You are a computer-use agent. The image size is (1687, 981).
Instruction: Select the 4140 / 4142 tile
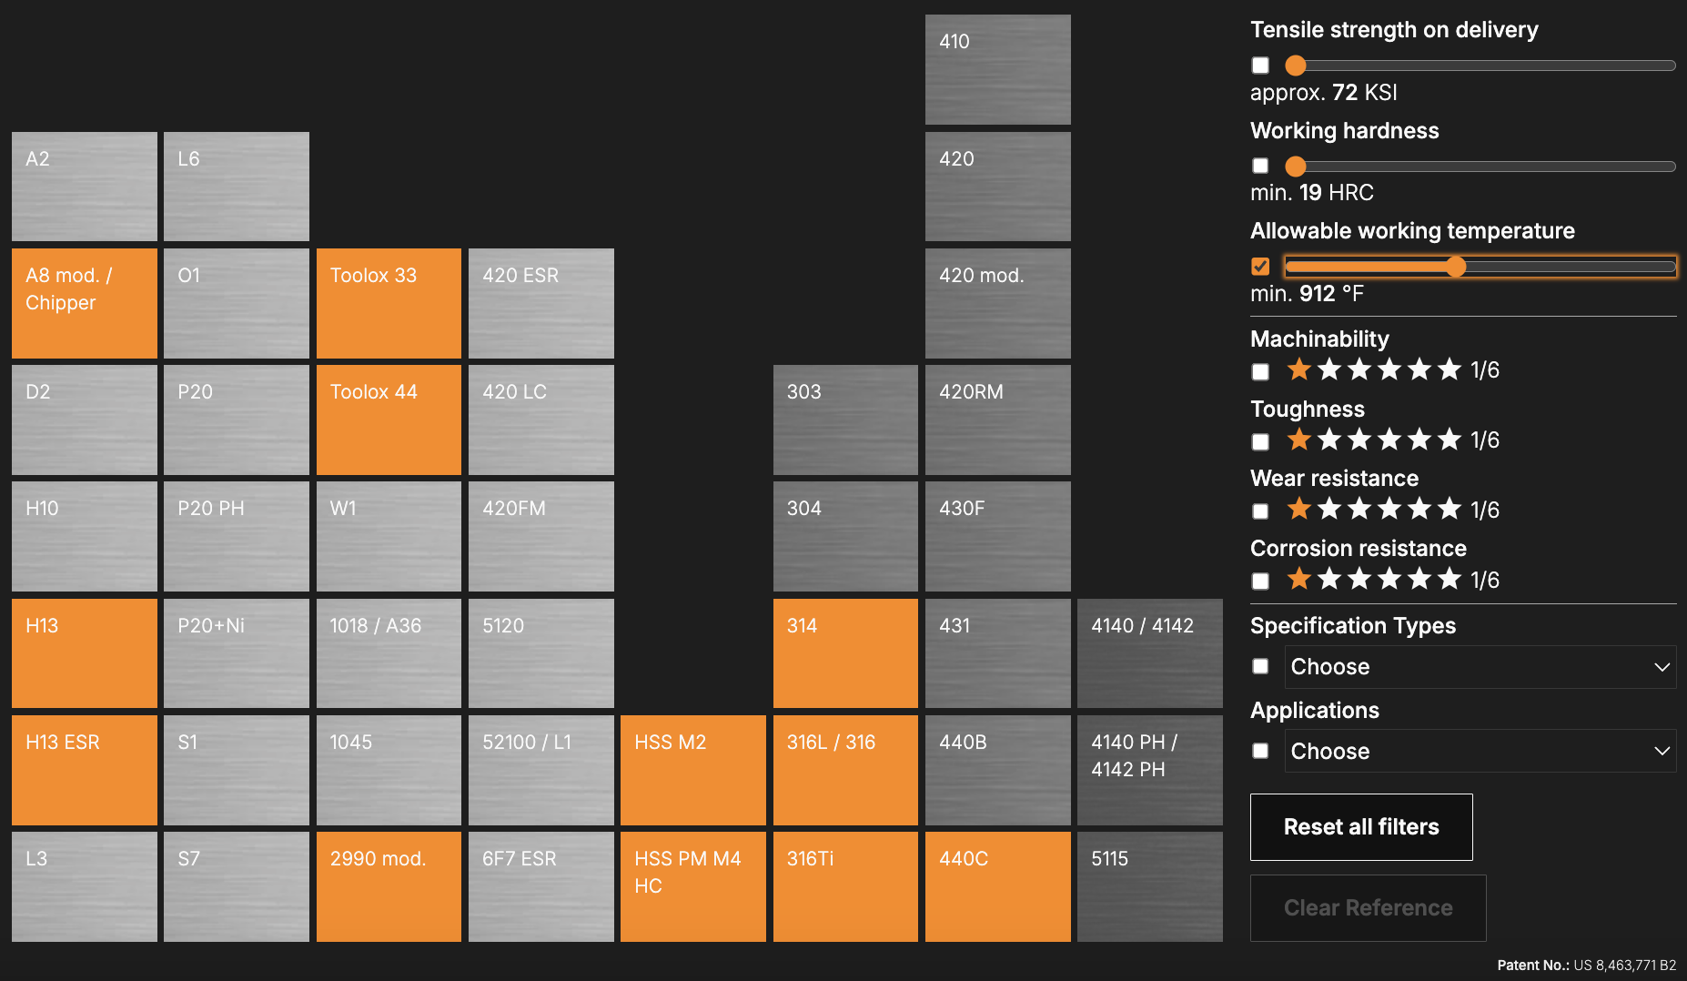pos(1150,653)
